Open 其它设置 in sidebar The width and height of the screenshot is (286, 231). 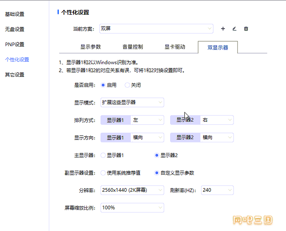coord(15,75)
